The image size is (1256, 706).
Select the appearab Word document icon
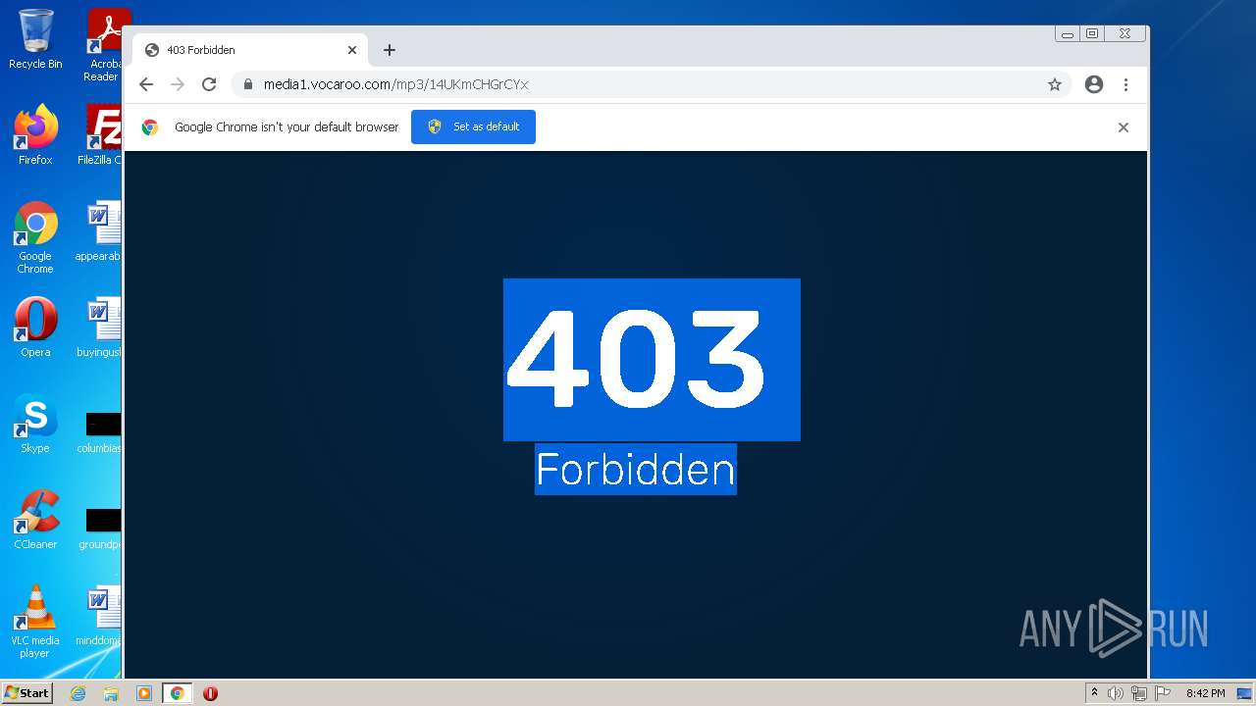click(101, 231)
